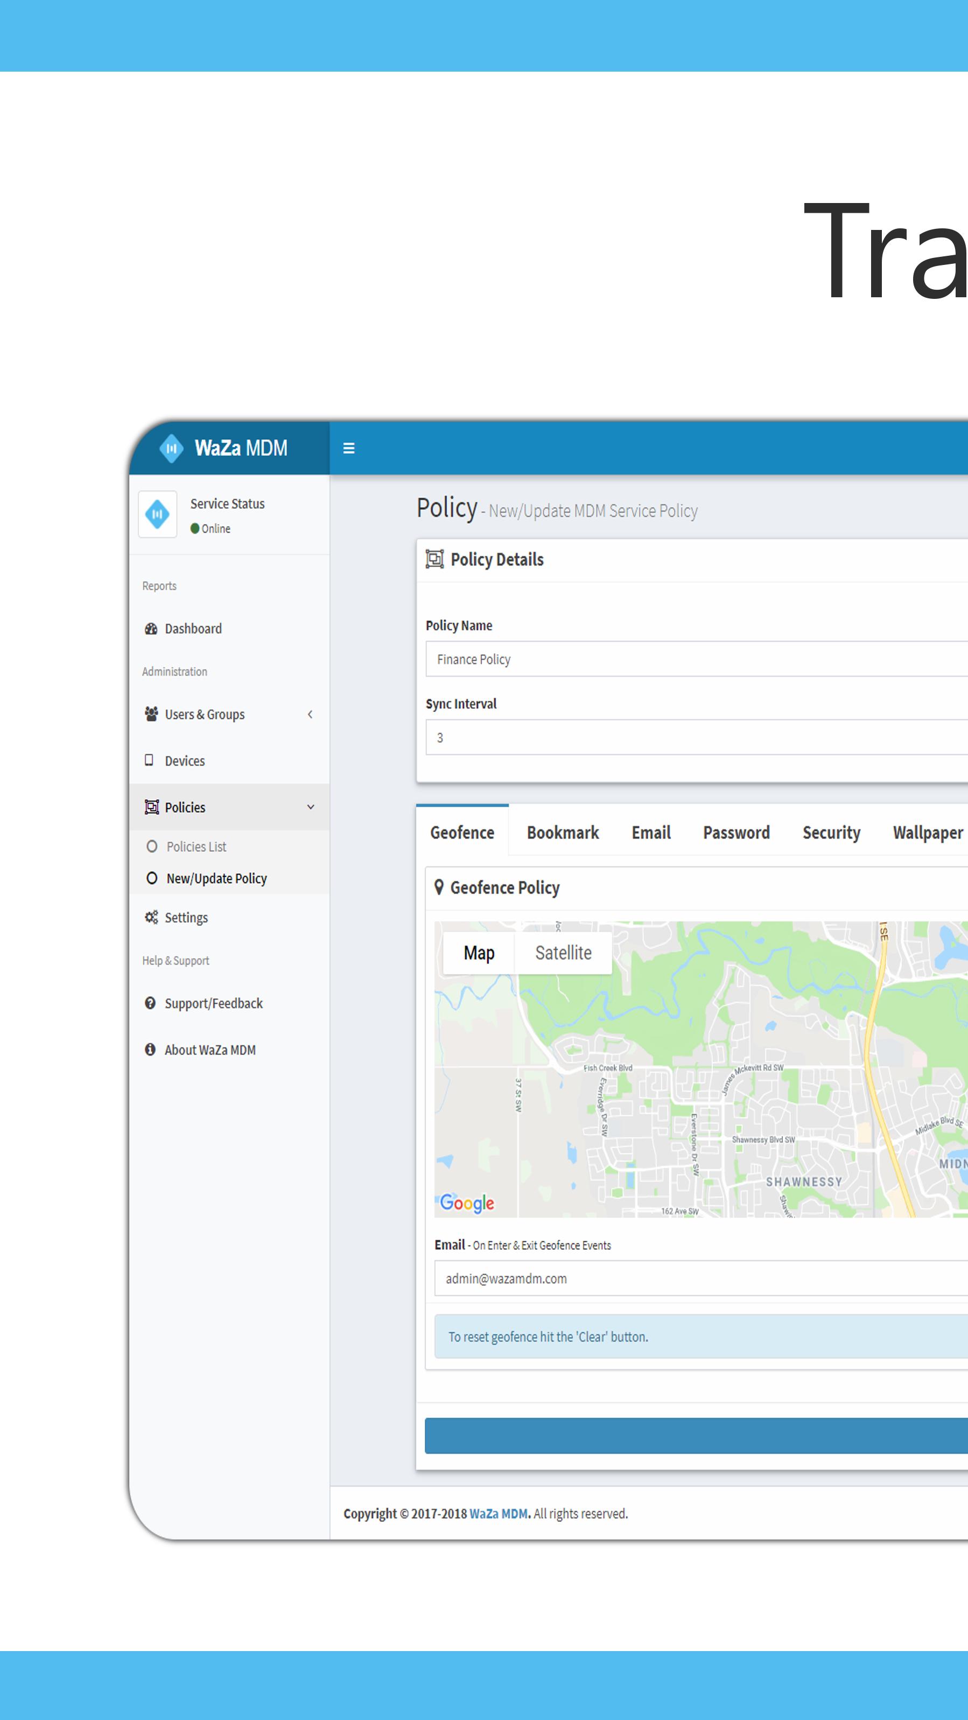Click the Settings gears icon
Screen dimensions: 968x1720
pos(151,917)
